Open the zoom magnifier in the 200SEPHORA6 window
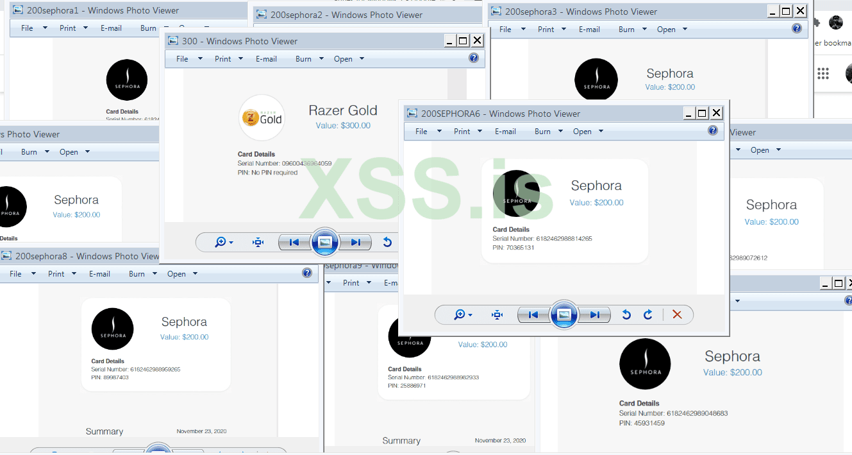This screenshot has width=852, height=455. (x=463, y=314)
